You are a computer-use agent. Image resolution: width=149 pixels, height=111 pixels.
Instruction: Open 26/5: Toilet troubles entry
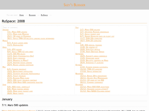[x=17, y=76]
